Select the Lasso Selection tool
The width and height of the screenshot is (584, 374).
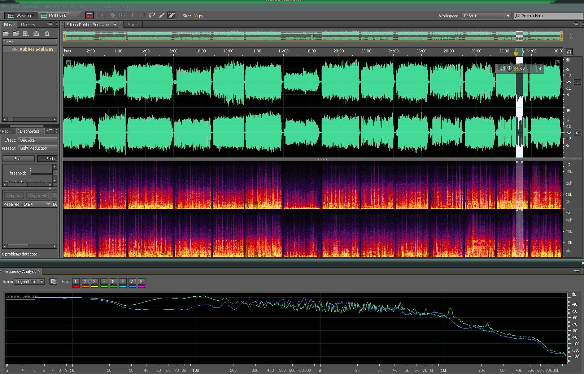pyautogui.click(x=152, y=16)
